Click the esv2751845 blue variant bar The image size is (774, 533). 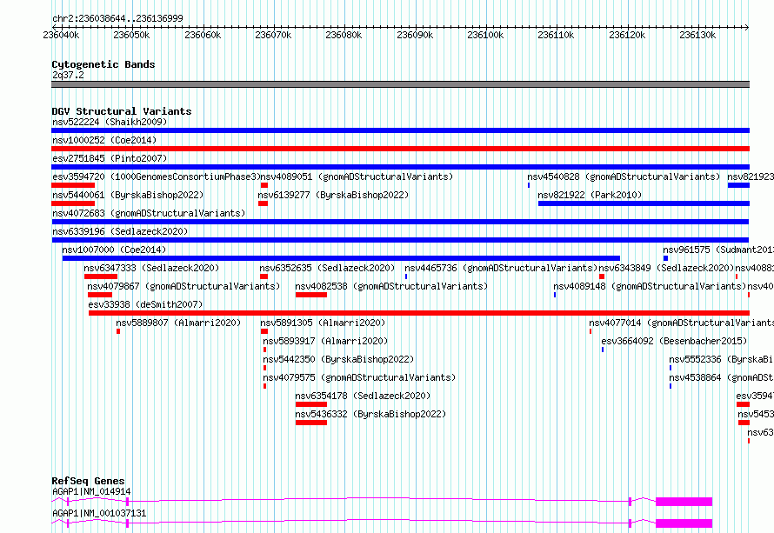coord(400,167)
